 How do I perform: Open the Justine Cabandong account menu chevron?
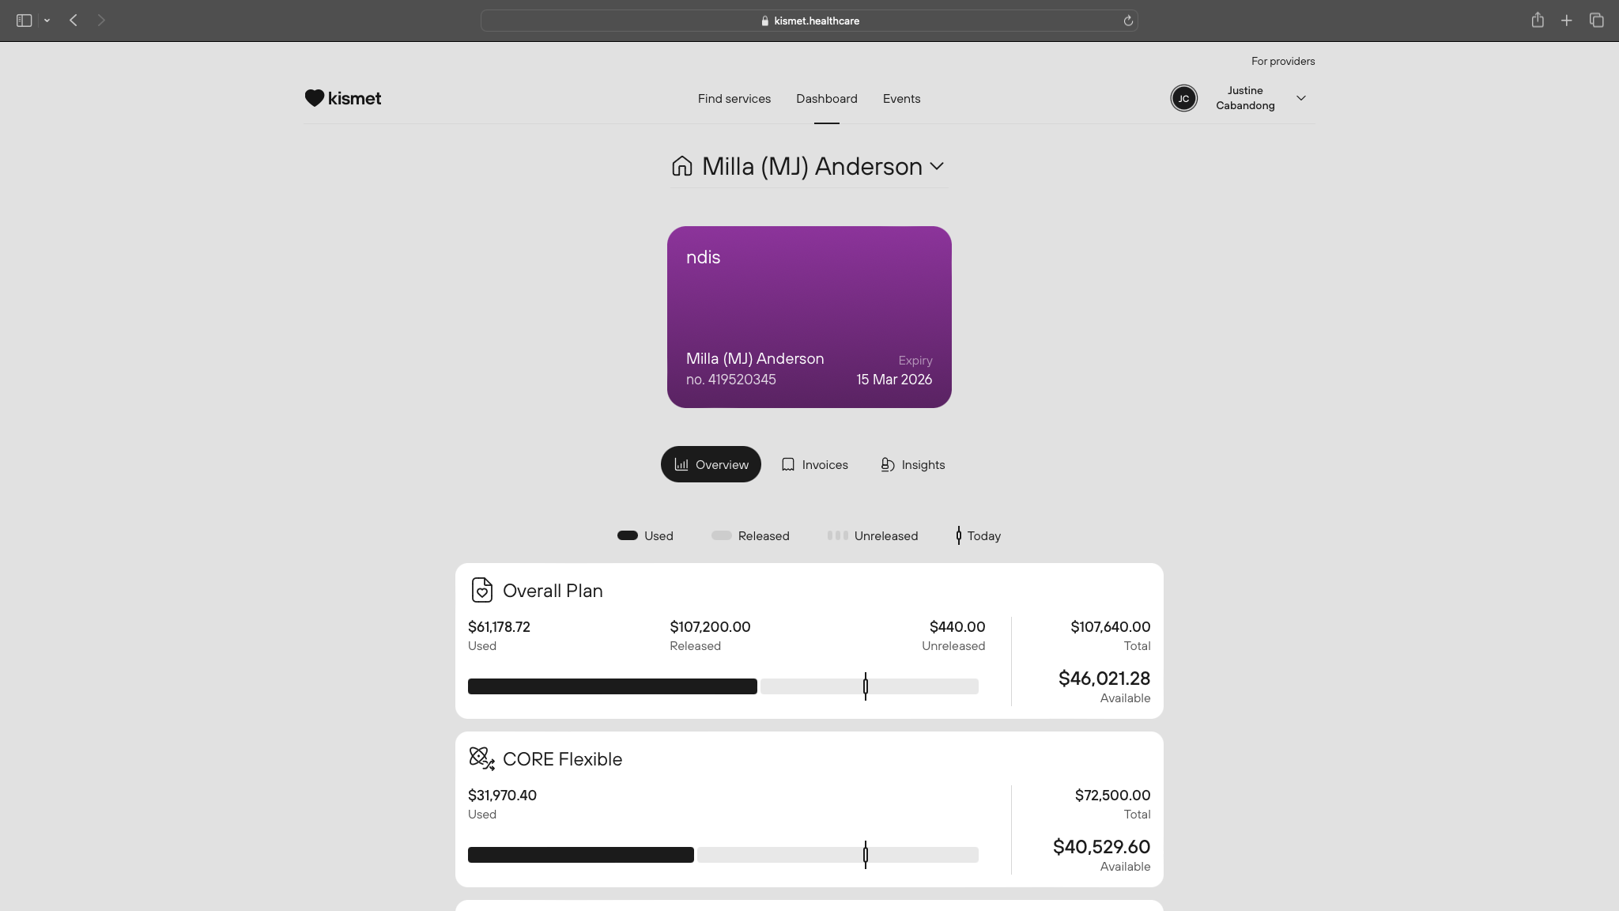pyautogui.click(x=1300, y=98)
